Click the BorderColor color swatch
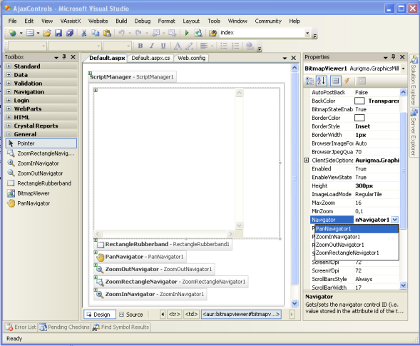 359,118
